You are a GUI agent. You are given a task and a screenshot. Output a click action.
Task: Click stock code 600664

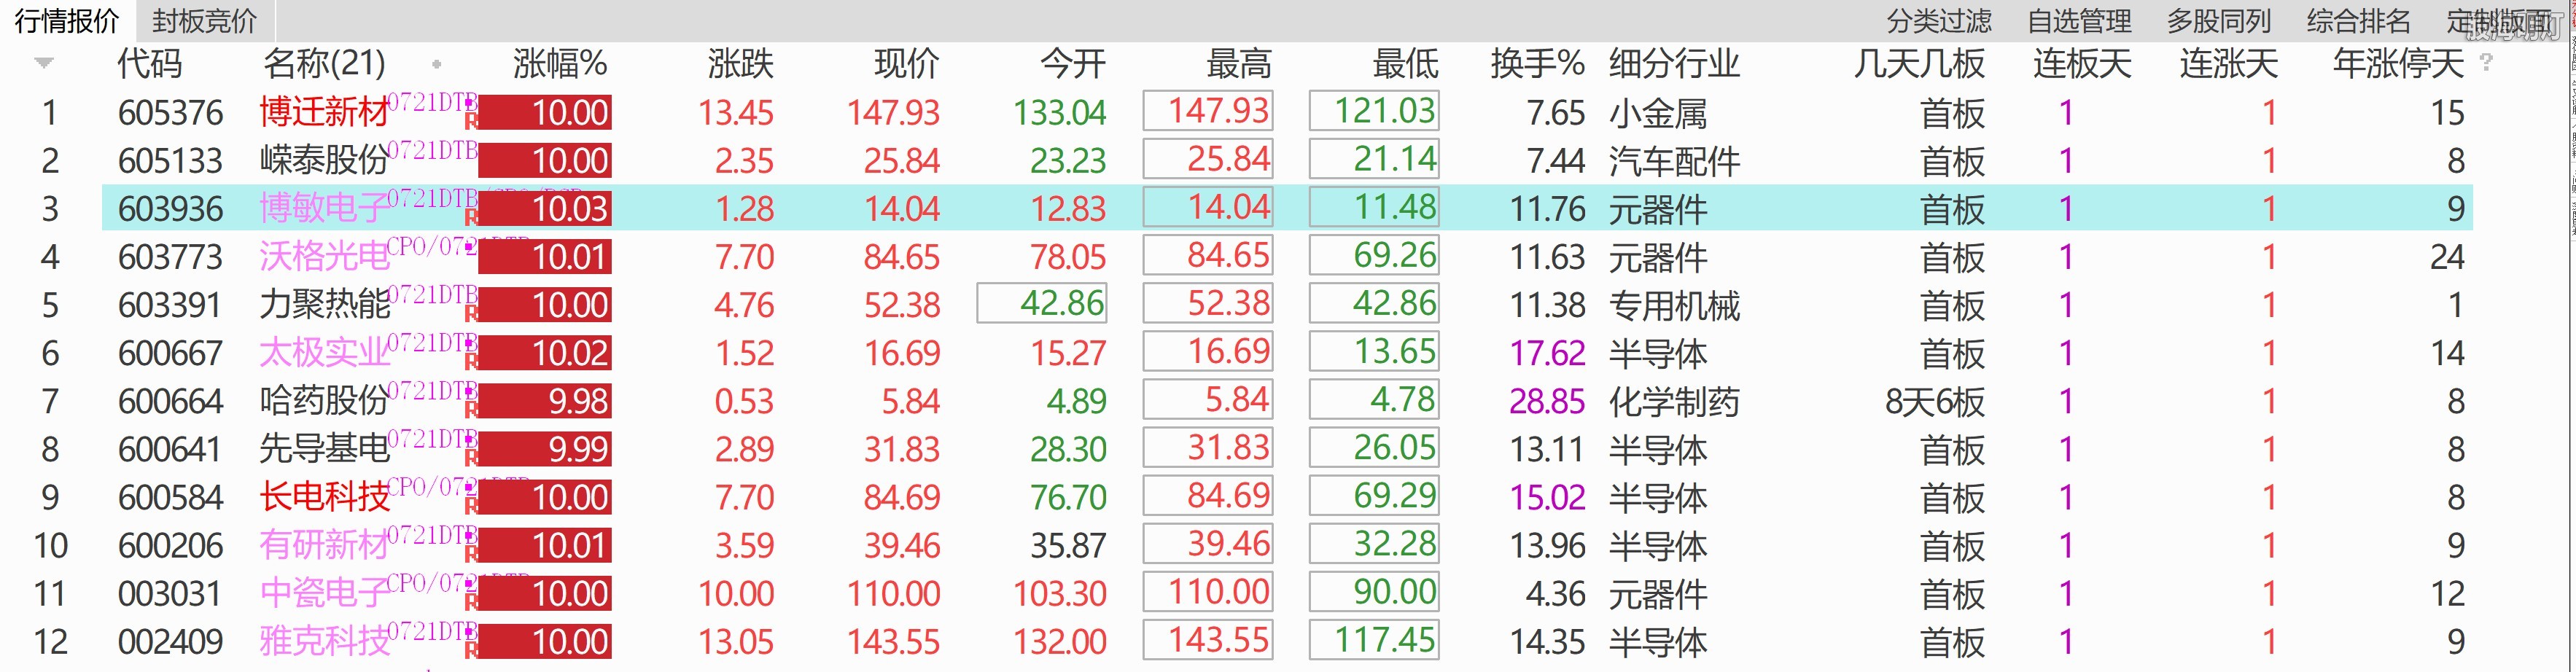click(170, 401)
